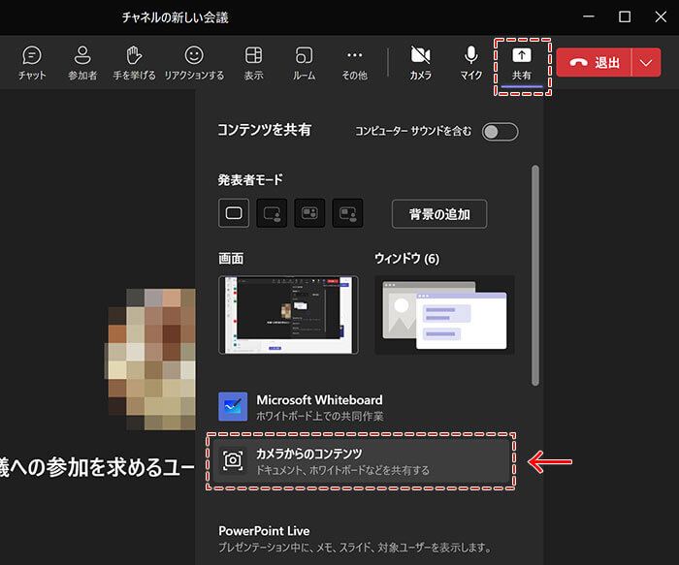Expand the 退出 dropdown arrow
This screenshot has height=565, width=679.
click(646, 62)
